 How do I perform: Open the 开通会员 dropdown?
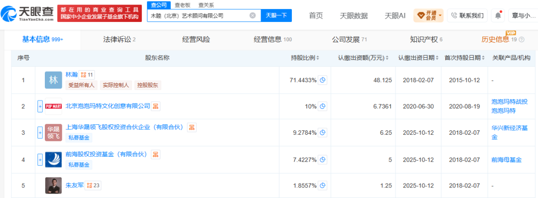(x=428, y=15)
